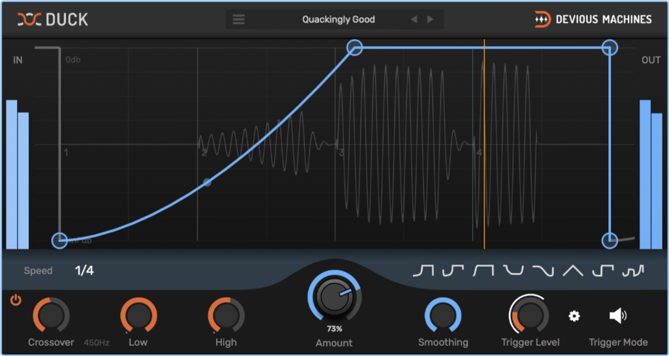669x356 pixels.
Task: Select the fourth dip-shaped curve preset
Action: pos(513,271)
